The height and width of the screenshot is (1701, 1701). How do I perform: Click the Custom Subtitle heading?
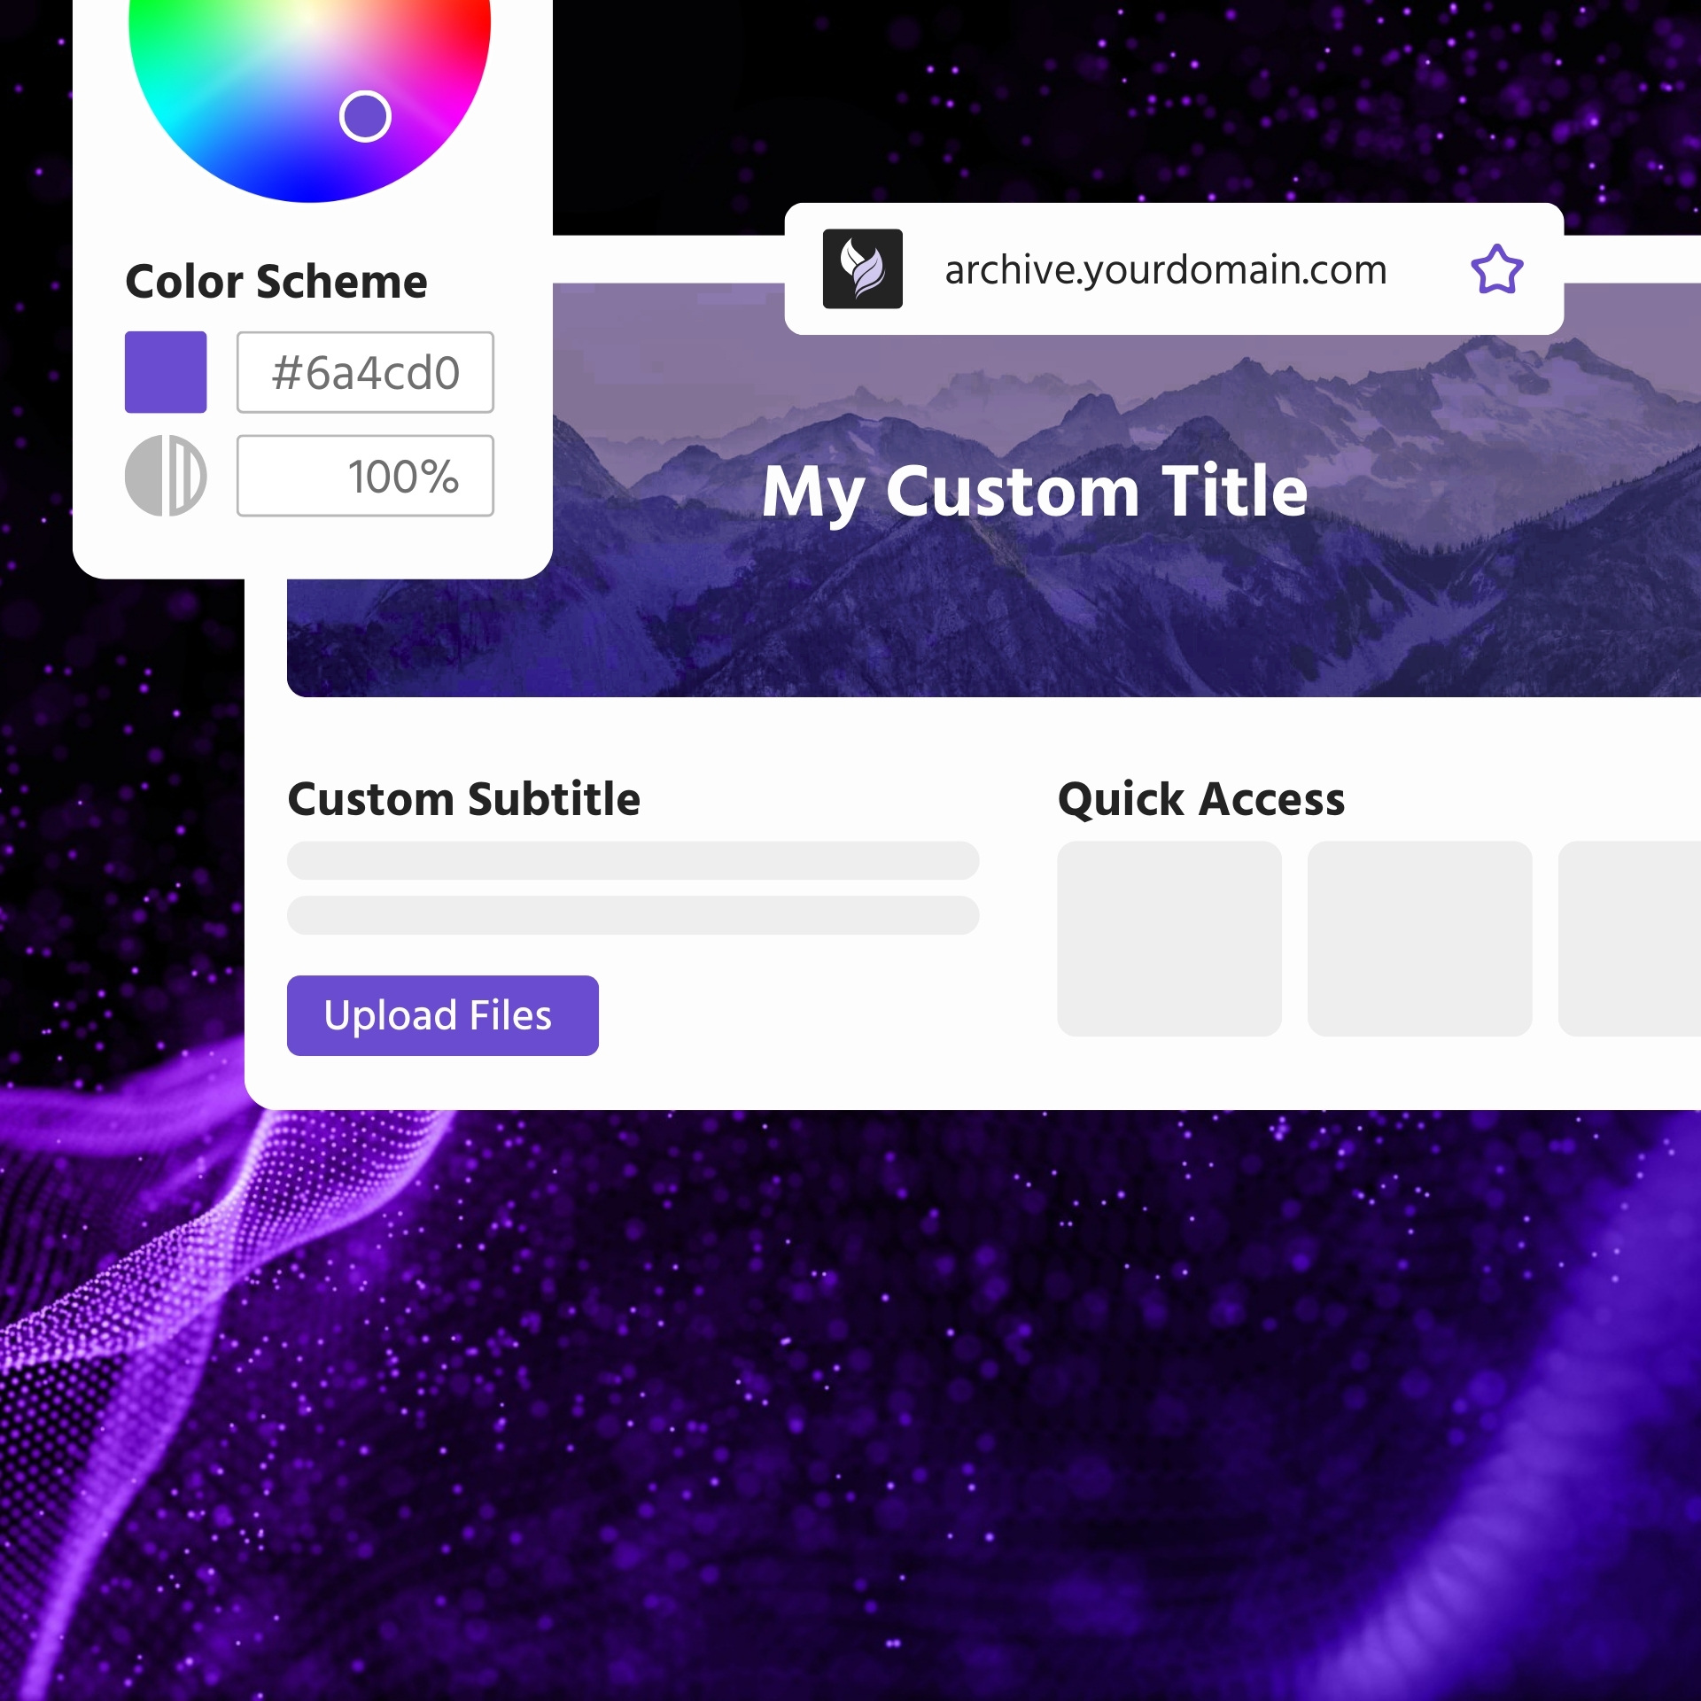click(464, 799)
